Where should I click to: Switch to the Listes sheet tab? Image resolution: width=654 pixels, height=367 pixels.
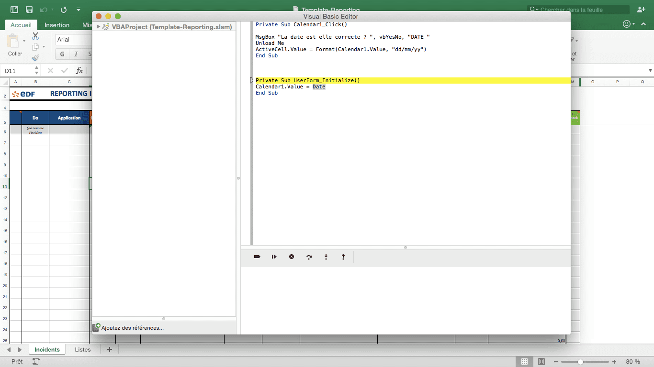pos(82,350)
